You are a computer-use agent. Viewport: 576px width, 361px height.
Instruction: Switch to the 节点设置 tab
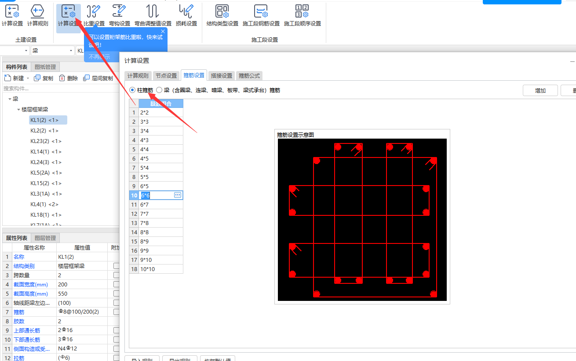[166, 75]
